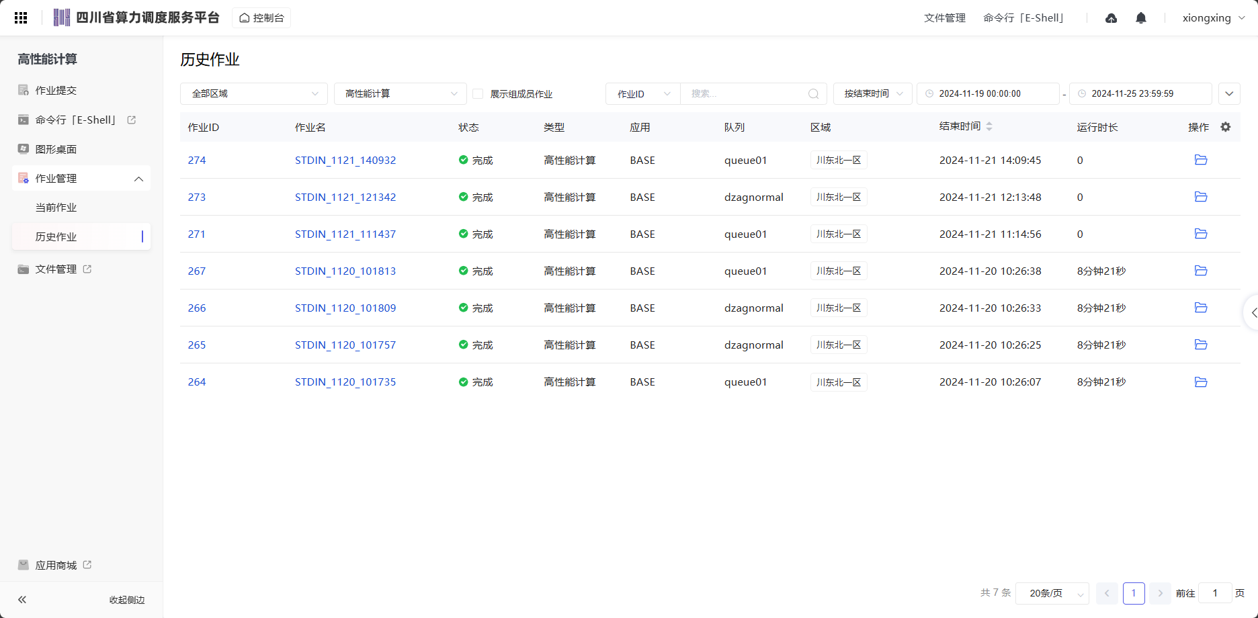Open the 20条/页 page size dropdown
The image size is (1258, 618).
(1052, 593)
